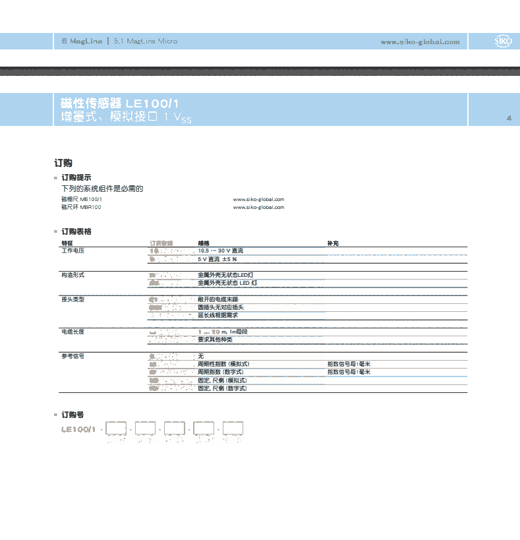520x540 pixels.
Task: Click the 订购表格 section heading
Action: coord(76,231)
